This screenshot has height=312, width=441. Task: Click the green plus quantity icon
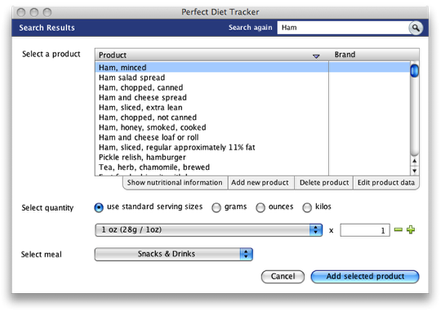click(x=411, y=230)
